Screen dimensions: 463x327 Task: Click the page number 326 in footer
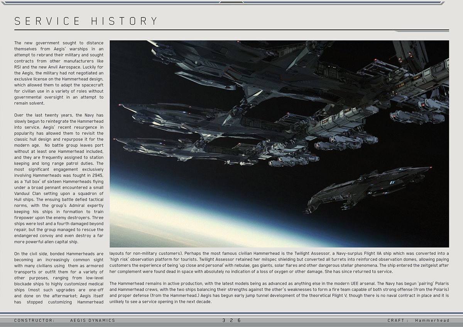coord(231,320)
